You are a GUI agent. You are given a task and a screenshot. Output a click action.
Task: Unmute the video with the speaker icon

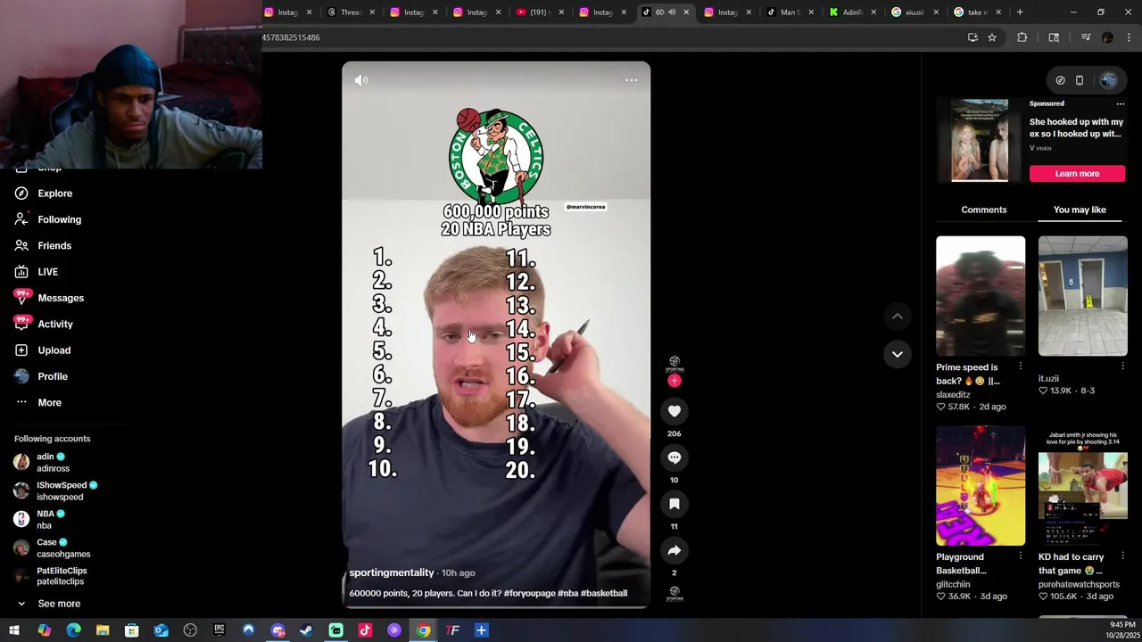[361, 80]
